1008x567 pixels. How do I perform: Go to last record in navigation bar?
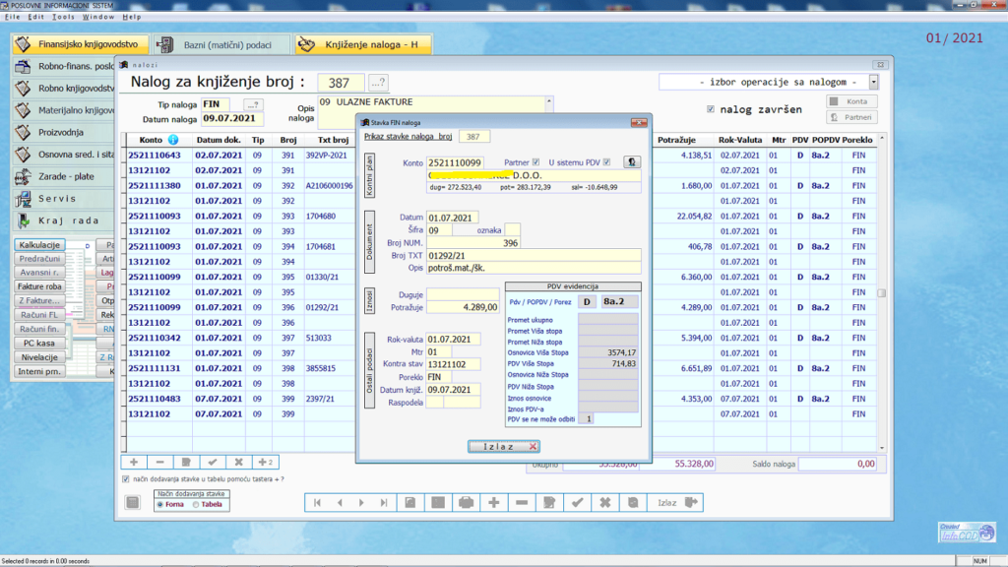pyautogui.click(x=384, y=503)
